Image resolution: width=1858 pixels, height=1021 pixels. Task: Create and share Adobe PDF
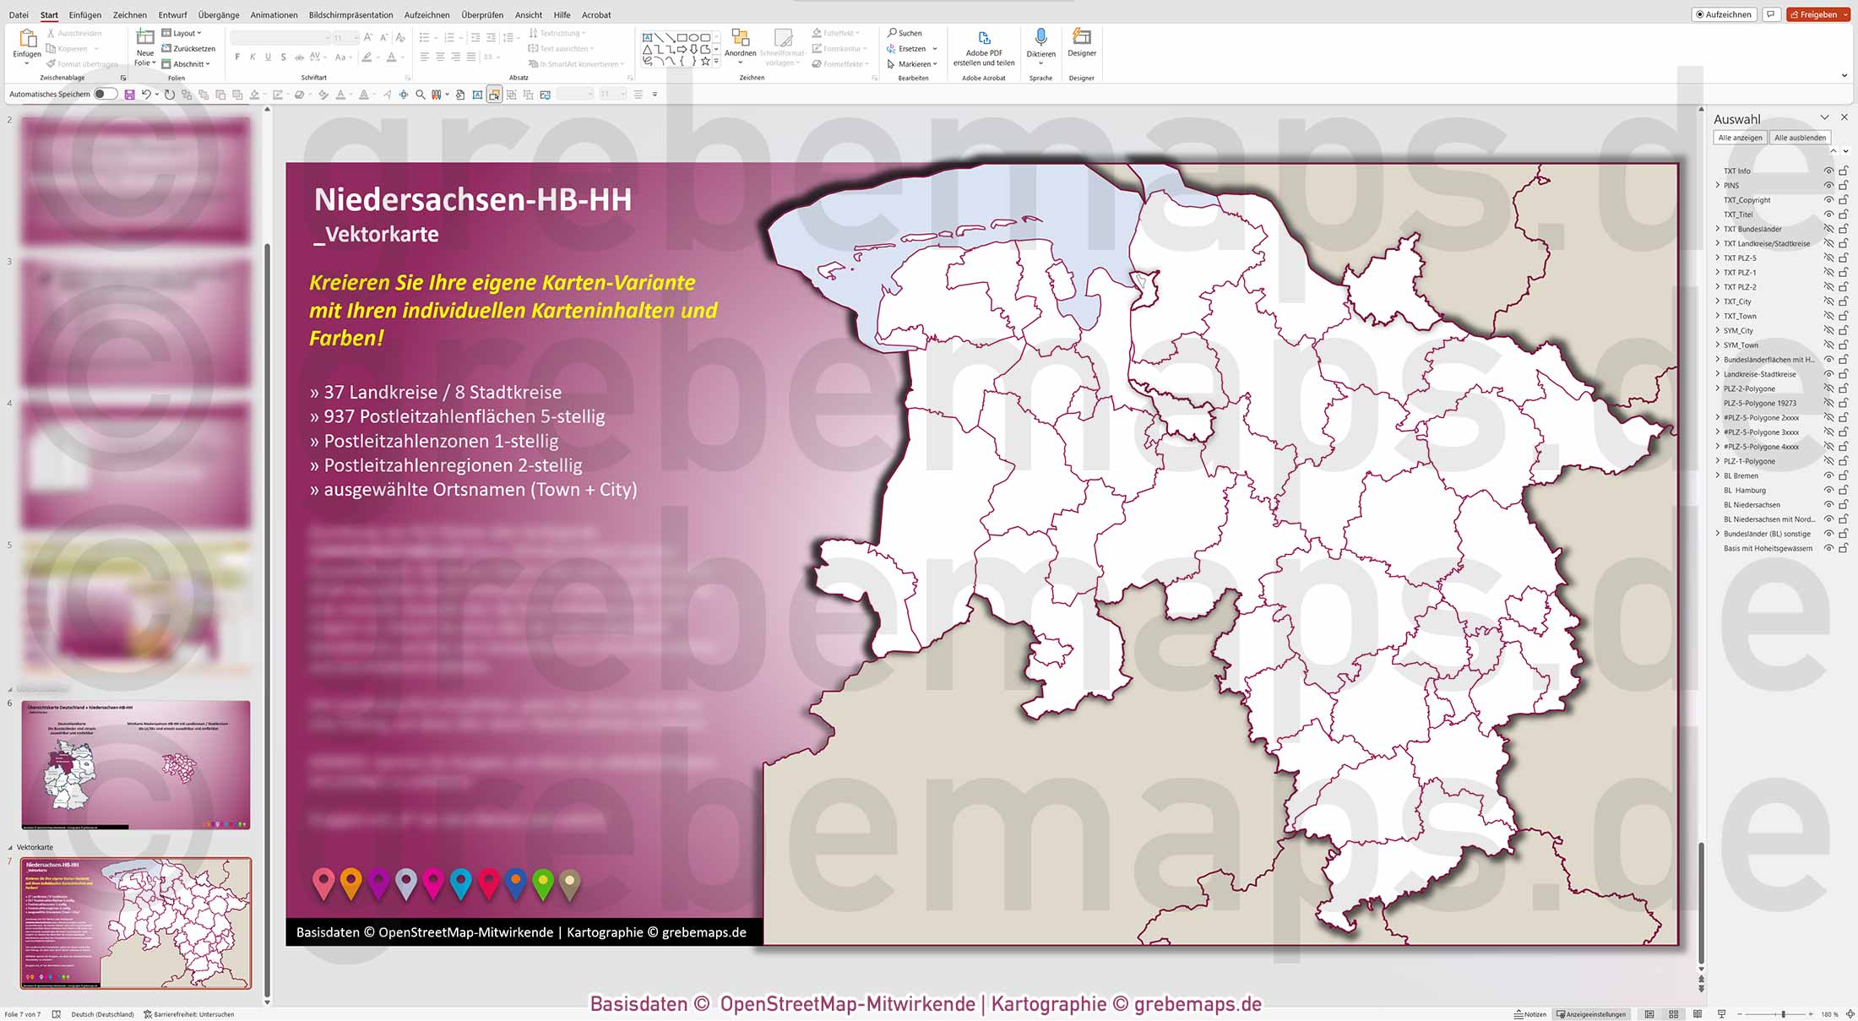tap(983, 48)
